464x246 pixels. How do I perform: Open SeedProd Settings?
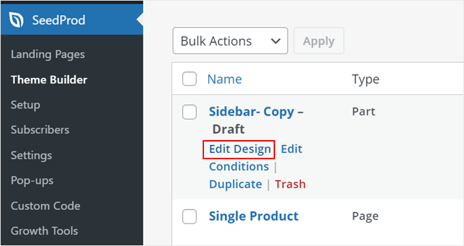31,155
